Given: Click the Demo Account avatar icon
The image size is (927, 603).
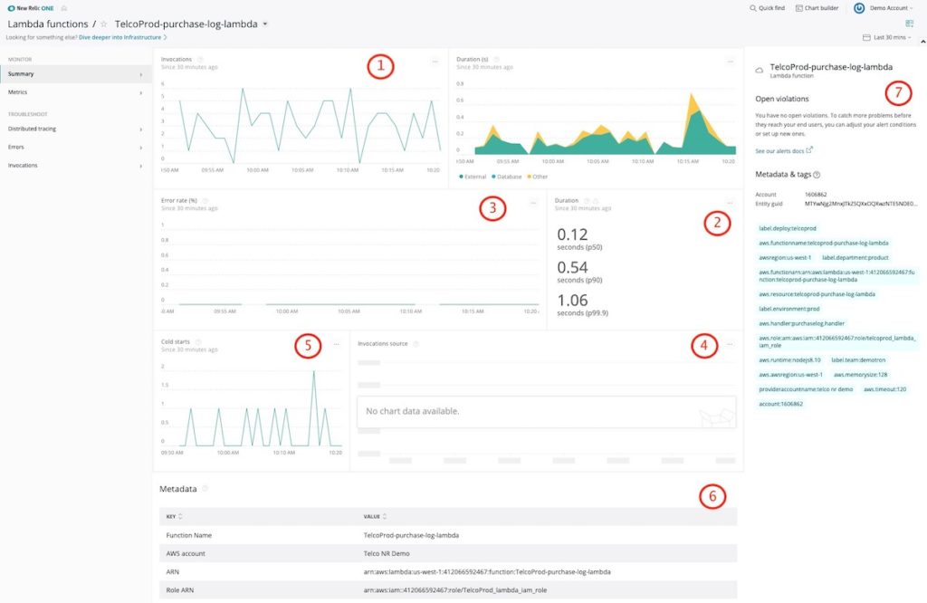Looking at the screenshot, I should 859,8.
